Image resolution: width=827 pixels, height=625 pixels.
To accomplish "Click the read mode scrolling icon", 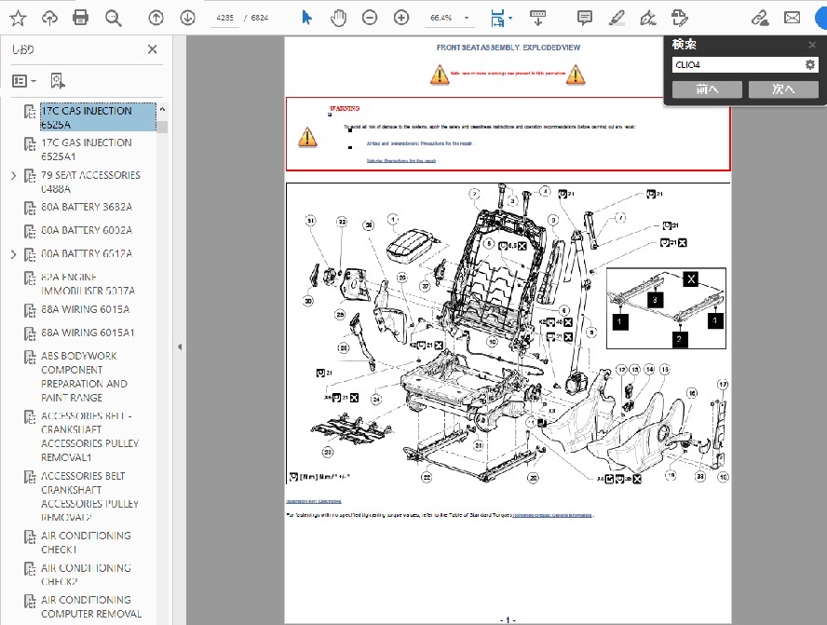I will (x=537, y=18).
